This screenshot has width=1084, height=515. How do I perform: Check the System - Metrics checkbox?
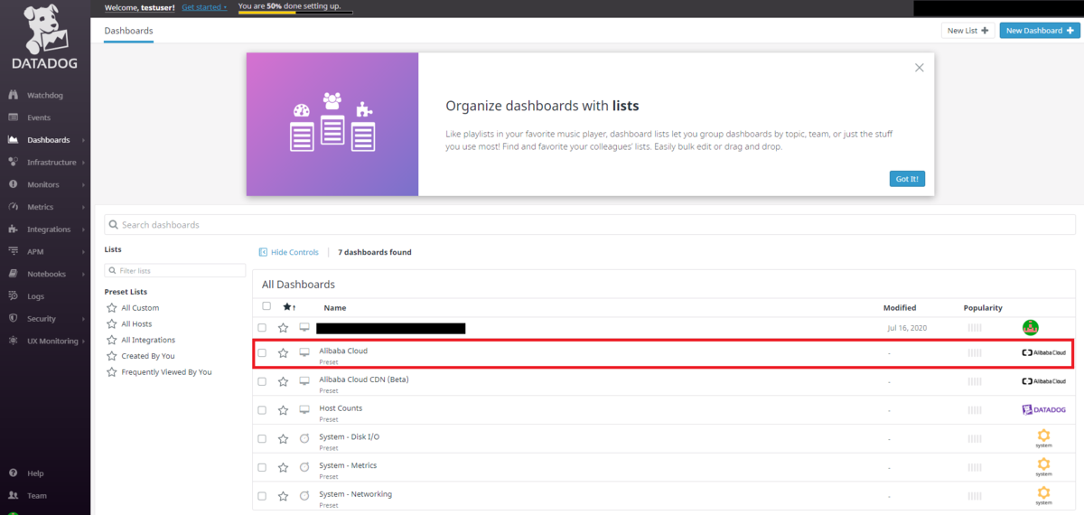click(x=262, y=467)
